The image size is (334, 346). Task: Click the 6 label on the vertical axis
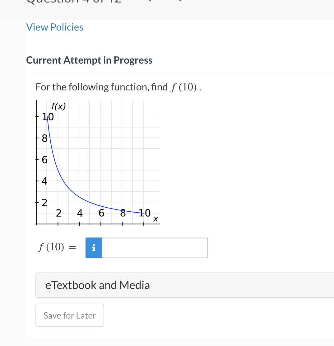(x=44, y=160)
